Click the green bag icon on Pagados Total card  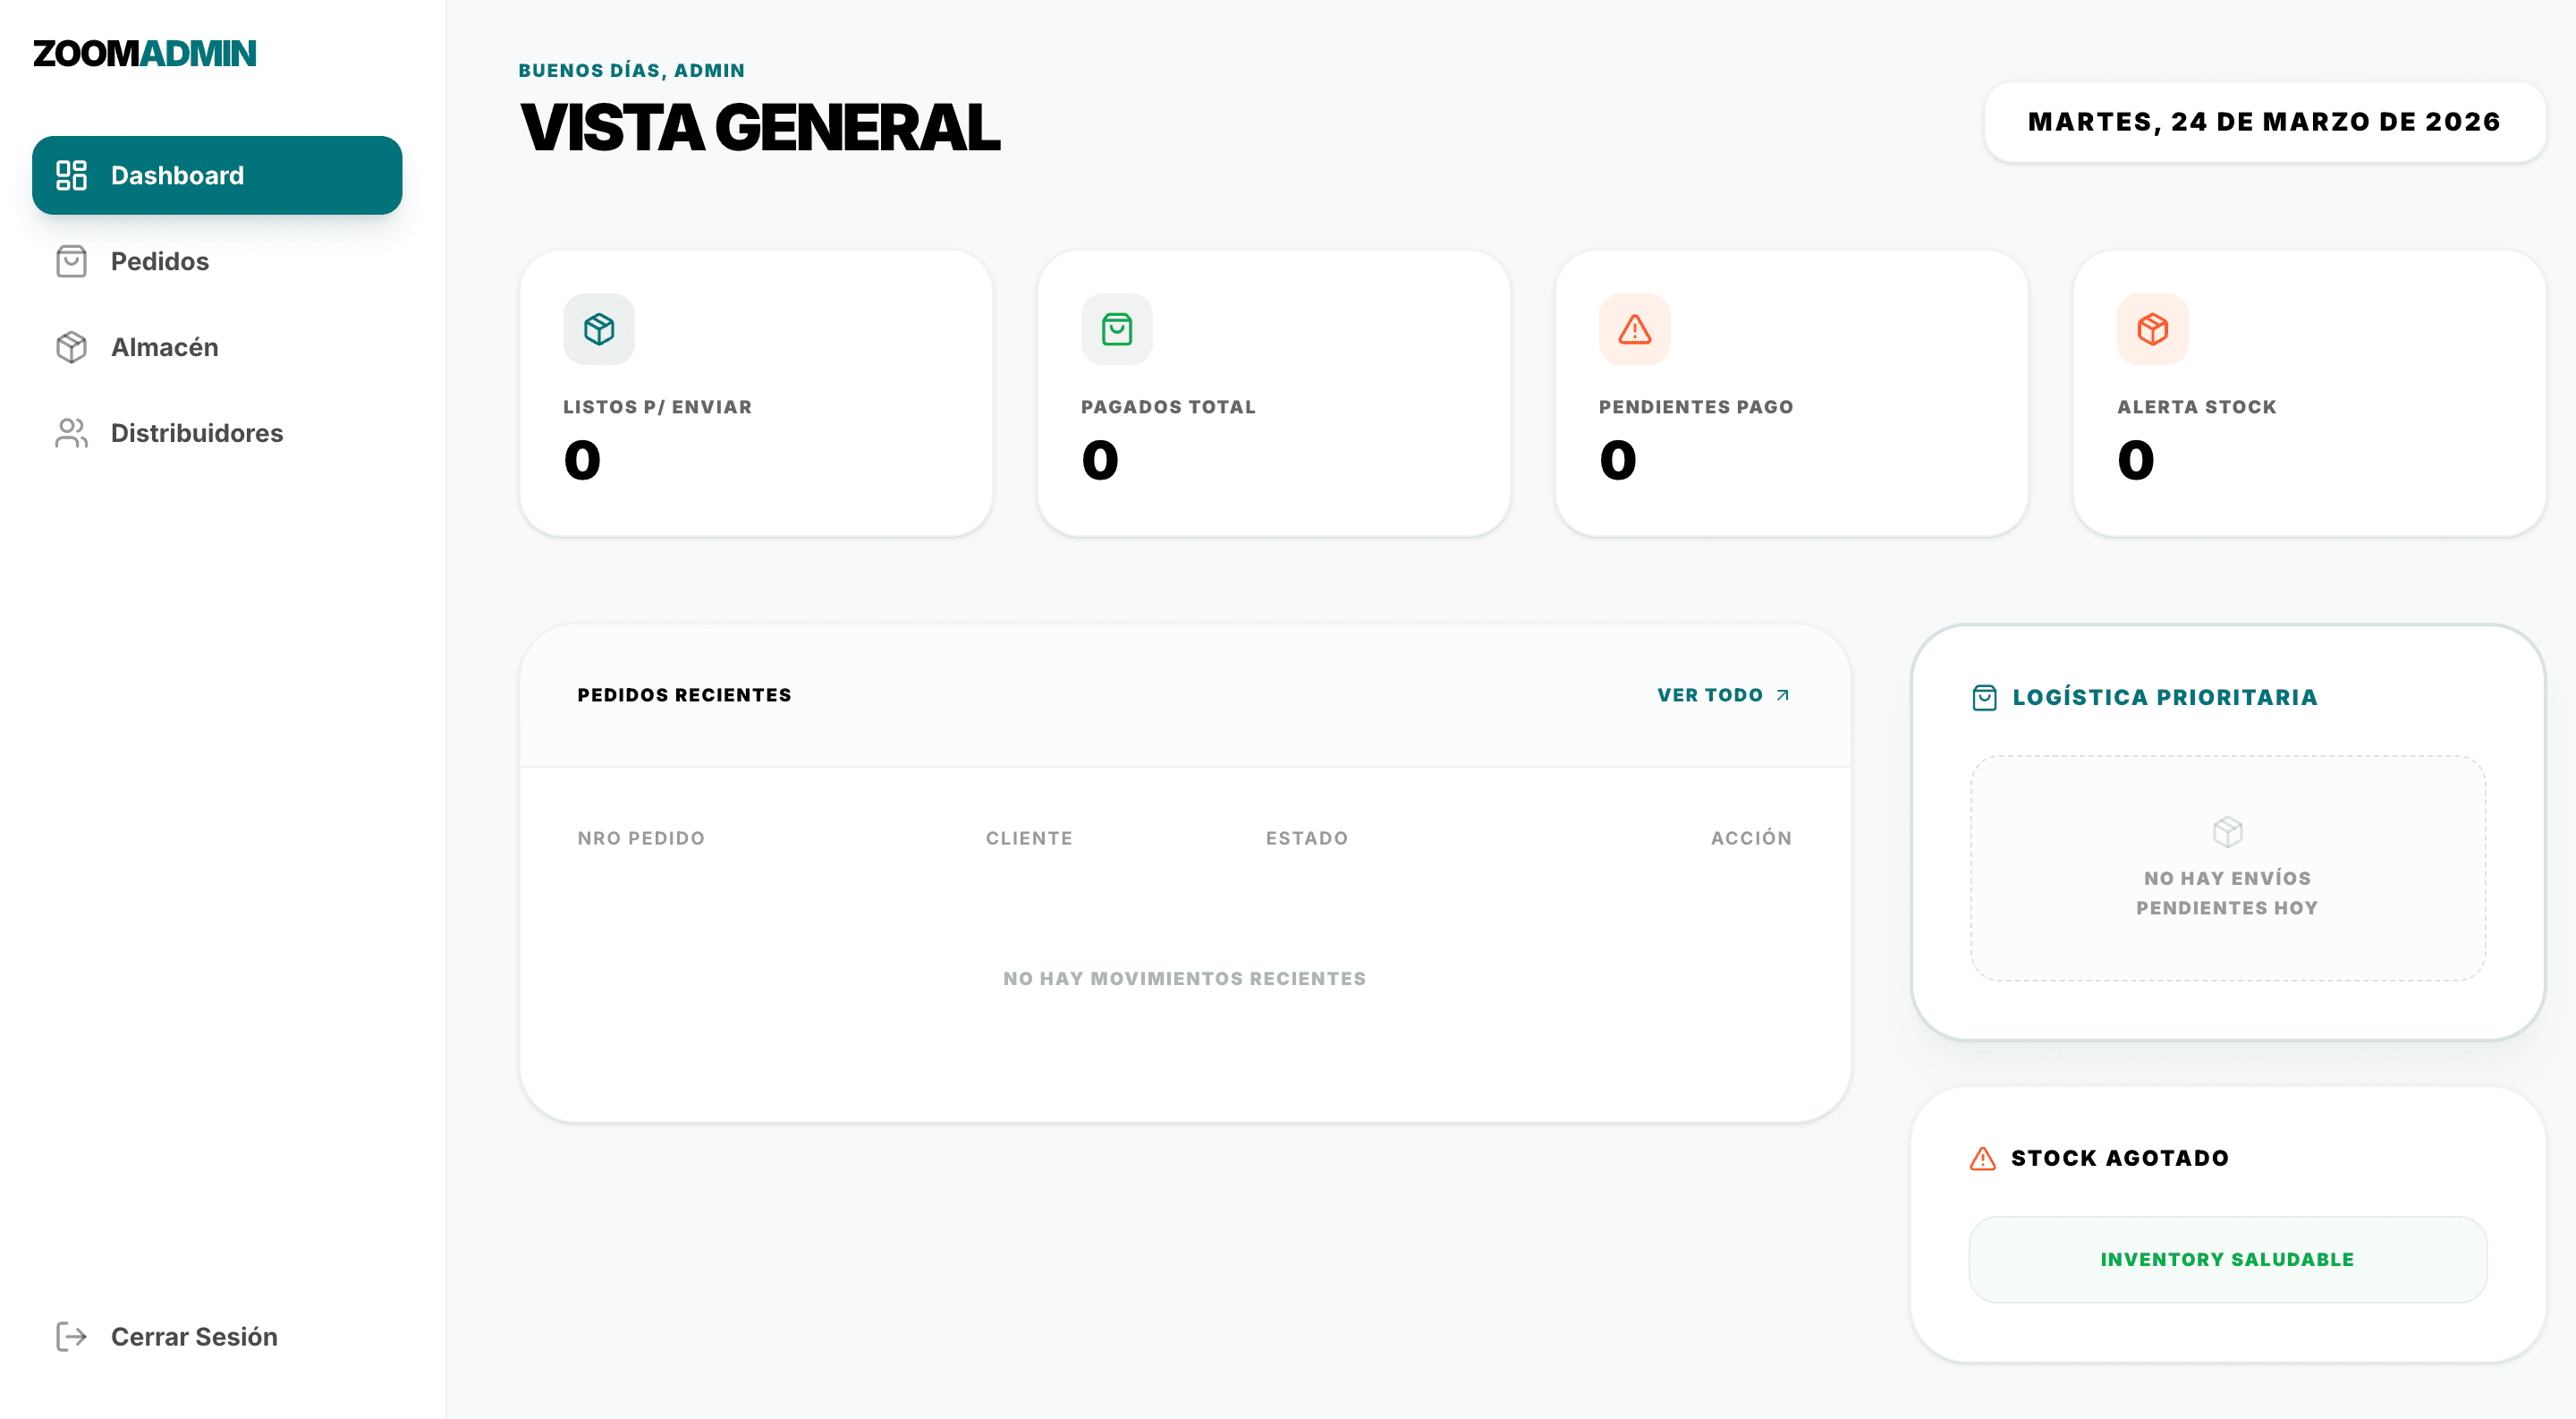tap(1117, 328)
